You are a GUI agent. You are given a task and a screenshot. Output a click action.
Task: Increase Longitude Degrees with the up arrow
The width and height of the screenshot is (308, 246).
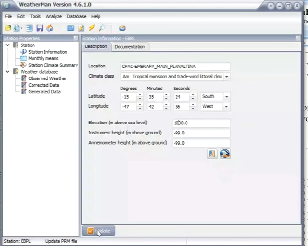tap(140, 105)
